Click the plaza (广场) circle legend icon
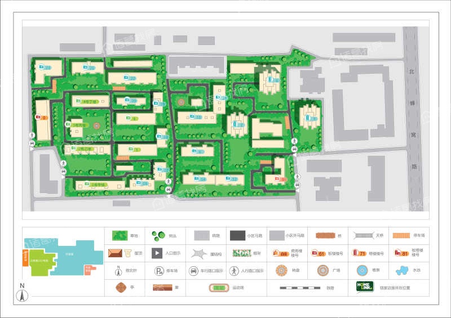Screen dimensions: 451x318 point(323,271)
